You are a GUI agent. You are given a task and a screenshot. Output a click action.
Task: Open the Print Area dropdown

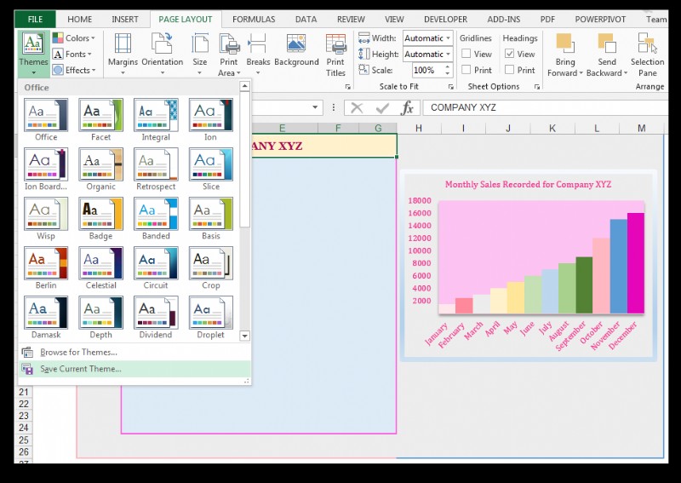pyautogui.click(x=229, y=55)
